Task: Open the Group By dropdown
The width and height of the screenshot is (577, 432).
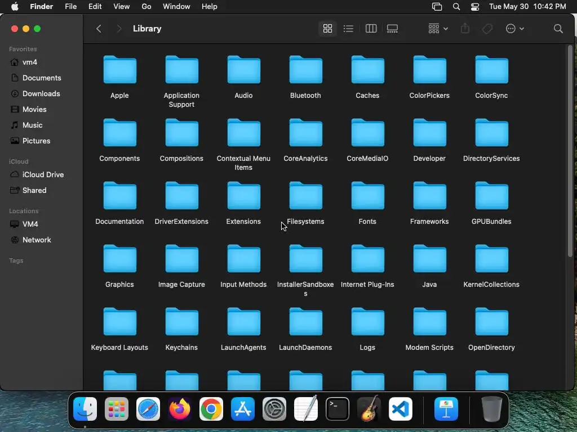Action: pyautogui.click(x=438, y=29)
